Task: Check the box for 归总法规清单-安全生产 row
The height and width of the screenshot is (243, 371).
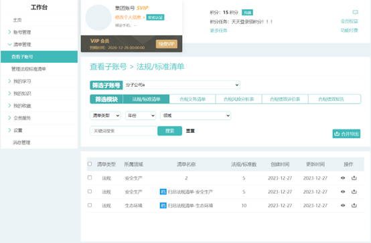Action: point(90,192)
